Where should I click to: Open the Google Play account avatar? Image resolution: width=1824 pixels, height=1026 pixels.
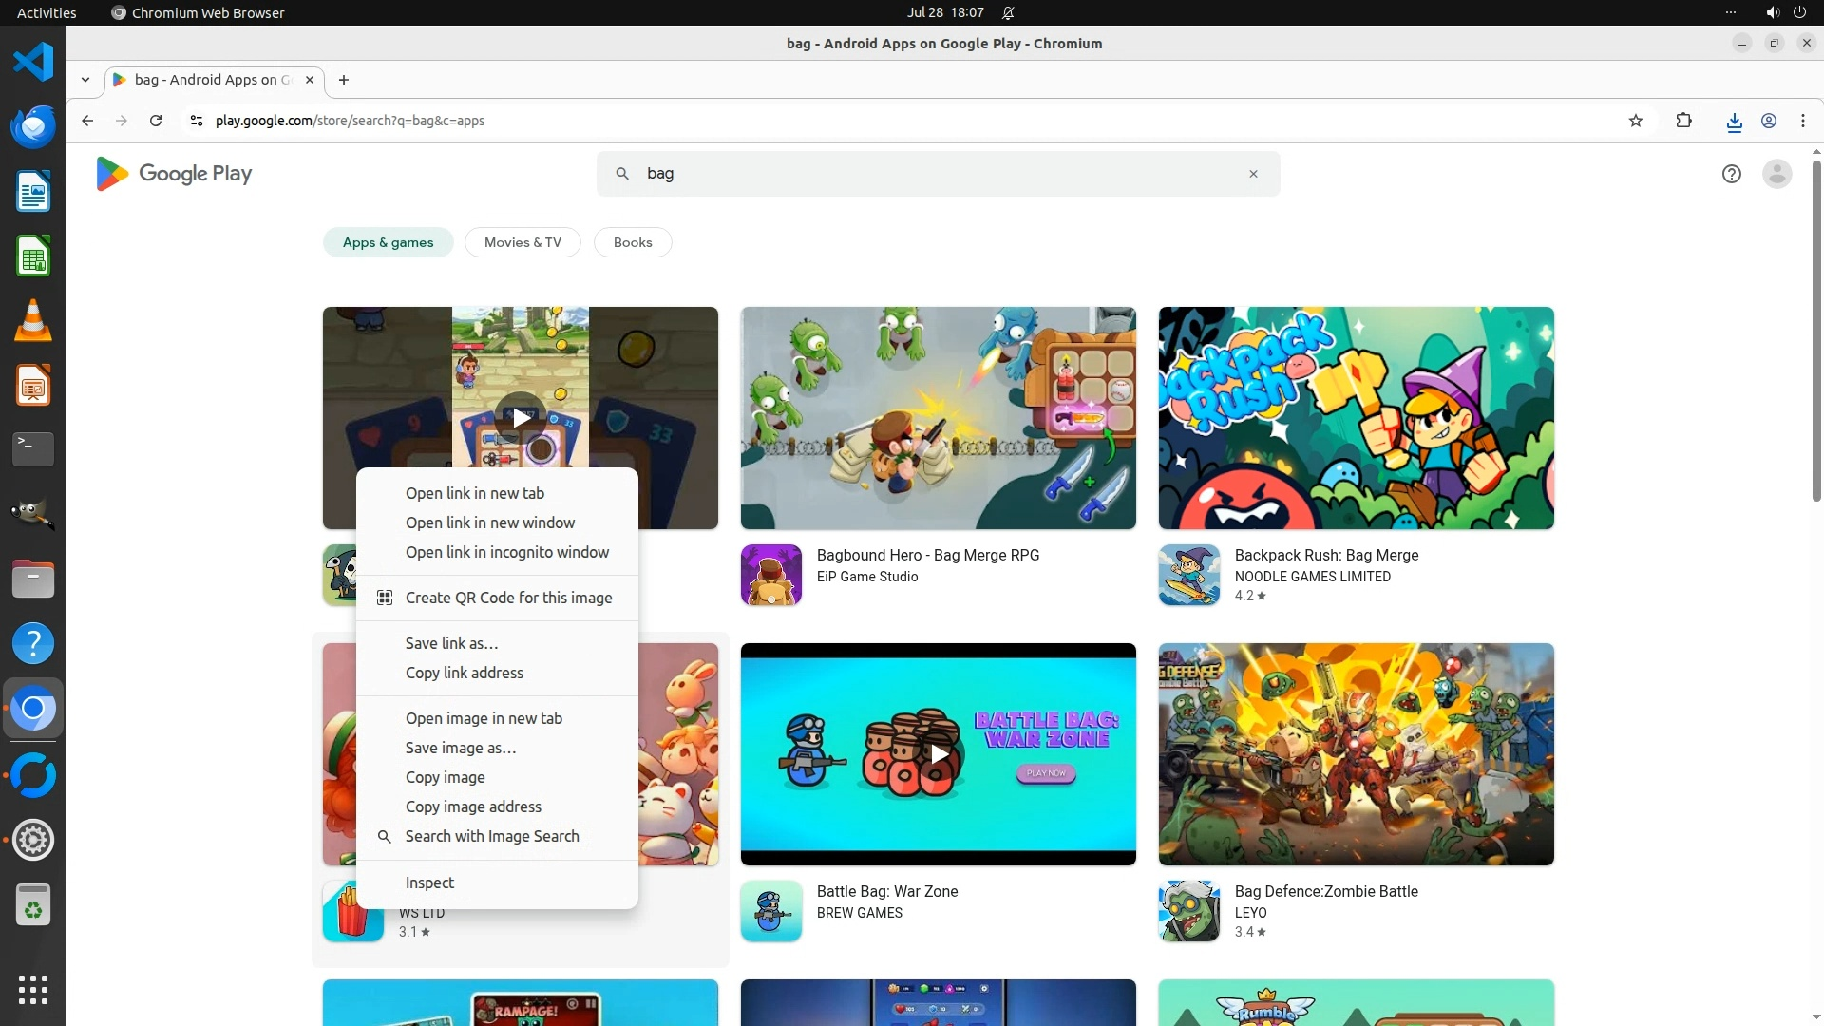pyautogui.click(x=1776, y=174)
